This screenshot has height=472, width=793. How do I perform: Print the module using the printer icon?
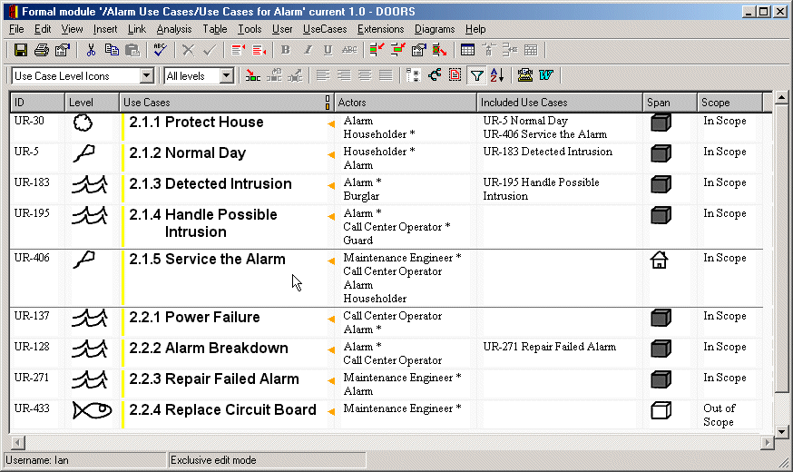pyautogui.click(x=42, y=50)
